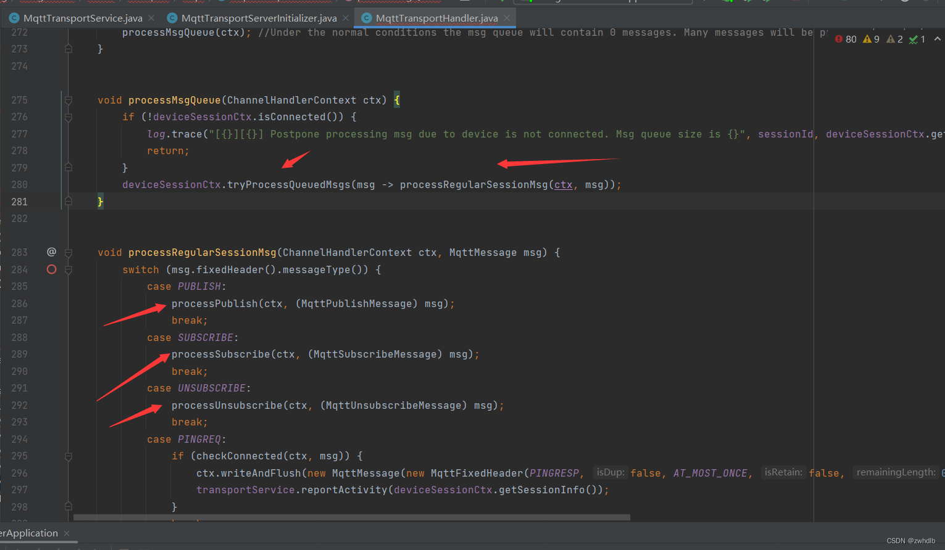Click the writeAndFlush call on line 296
This screenshot has height=550, width=945.
(x=261, y=474)
